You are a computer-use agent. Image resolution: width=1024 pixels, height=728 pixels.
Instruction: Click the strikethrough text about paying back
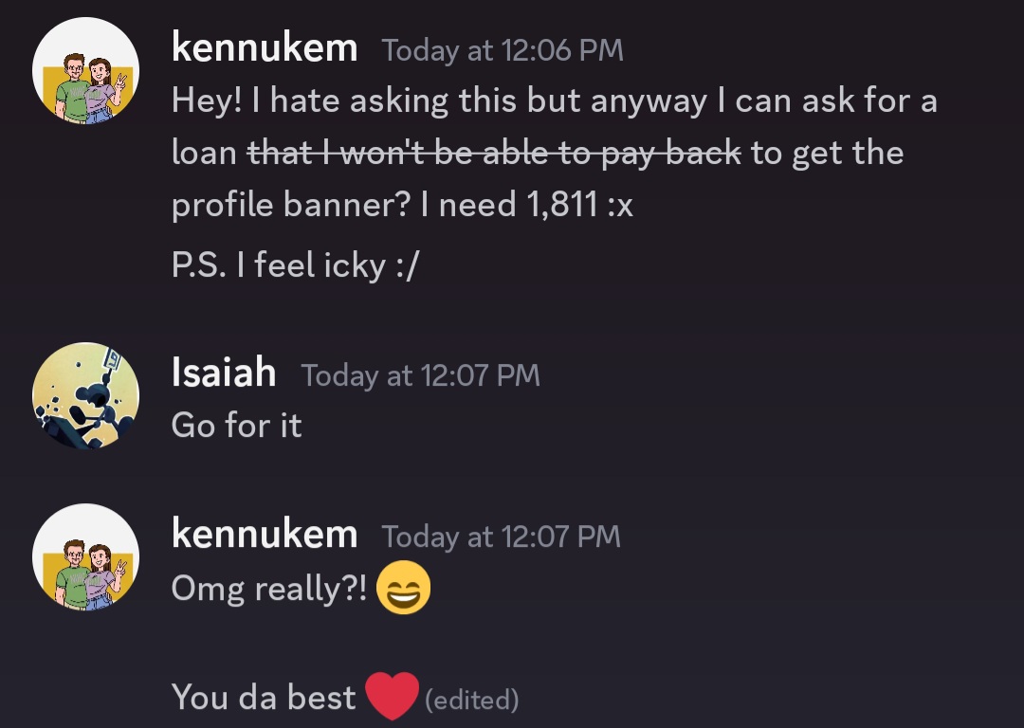494,154
